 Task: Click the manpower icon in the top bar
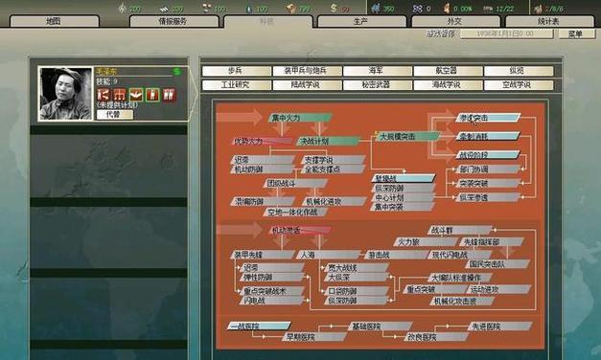pos(376,8)
